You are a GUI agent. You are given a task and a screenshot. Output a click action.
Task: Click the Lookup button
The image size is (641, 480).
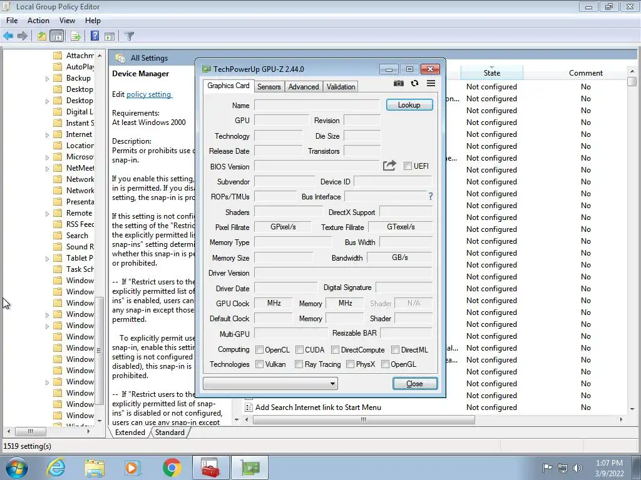click(x=409, y=105)
